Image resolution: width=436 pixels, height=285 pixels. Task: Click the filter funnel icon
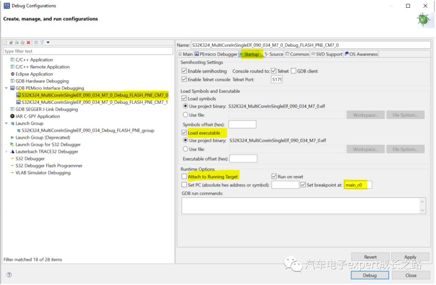[x=42, y=42]
